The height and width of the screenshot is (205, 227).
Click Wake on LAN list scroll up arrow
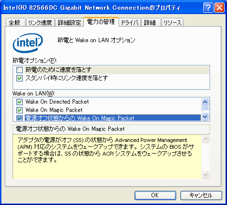click(x=205, y=102)
